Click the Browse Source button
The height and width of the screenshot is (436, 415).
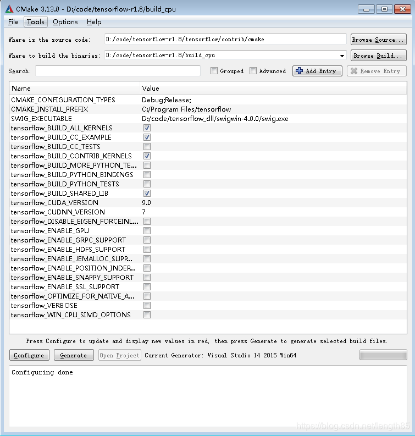pyautogui.click(x=378, y=40)
